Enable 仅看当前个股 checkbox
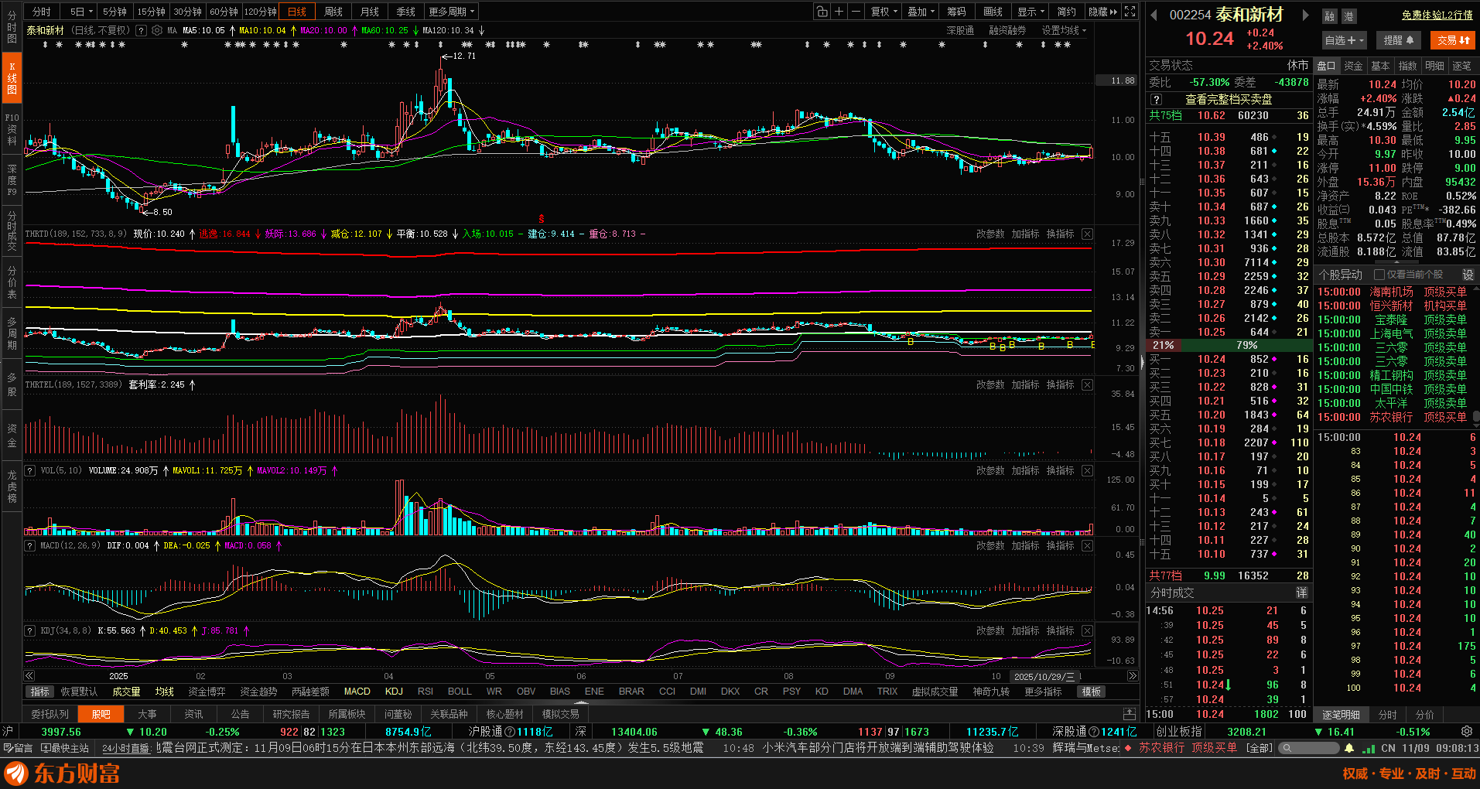 point(1379,275)
